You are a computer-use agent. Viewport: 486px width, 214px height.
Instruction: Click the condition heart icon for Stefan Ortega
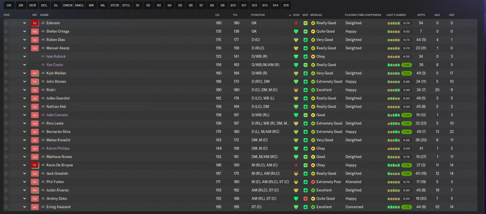pyautogui.click(x=296, y=31)
